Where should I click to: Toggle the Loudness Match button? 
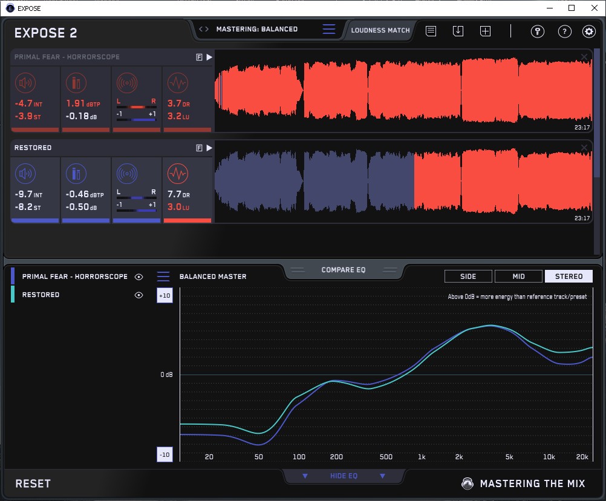point(380,30)
